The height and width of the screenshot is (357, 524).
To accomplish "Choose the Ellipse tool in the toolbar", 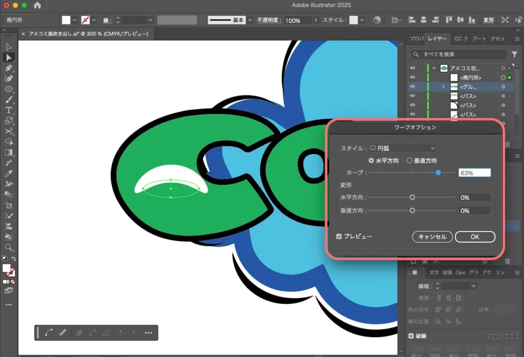I will [9, 89].
